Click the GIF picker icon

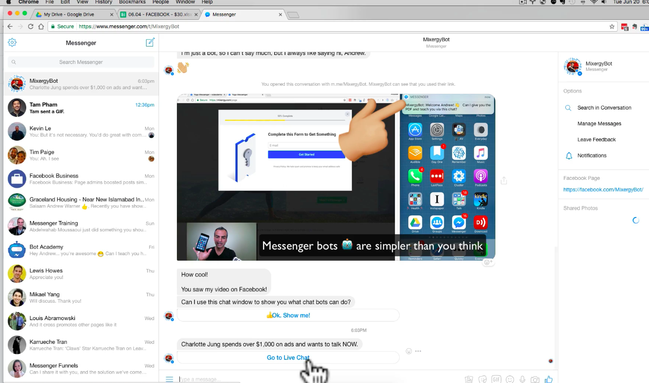pos(496,380)
